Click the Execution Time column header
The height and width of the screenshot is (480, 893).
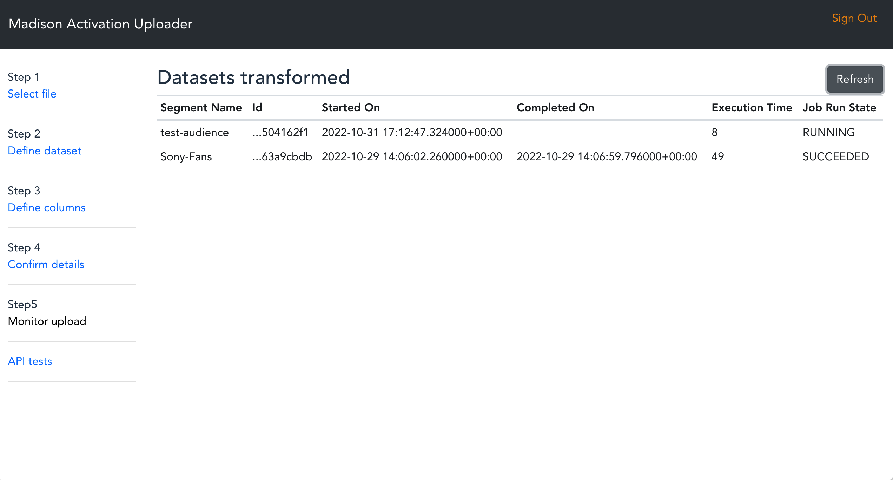(x=752, y=108)
